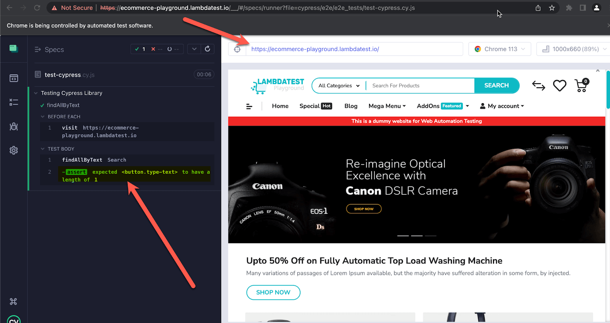Open the wishlist heart icon

559,86
